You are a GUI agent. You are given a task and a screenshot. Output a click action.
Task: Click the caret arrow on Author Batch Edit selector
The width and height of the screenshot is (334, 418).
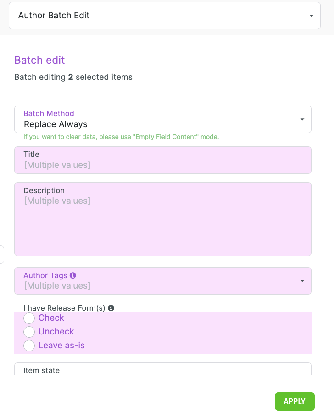pos(312,16)
